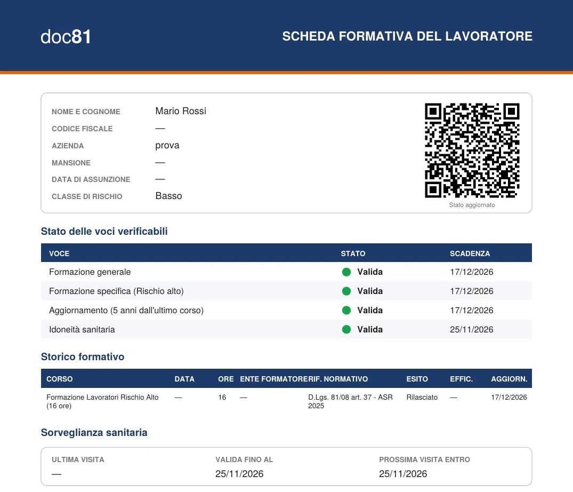Click the 'ESITO' column header
The width and height of the screenshot is (573, 492).
click(x=417, y=379)
